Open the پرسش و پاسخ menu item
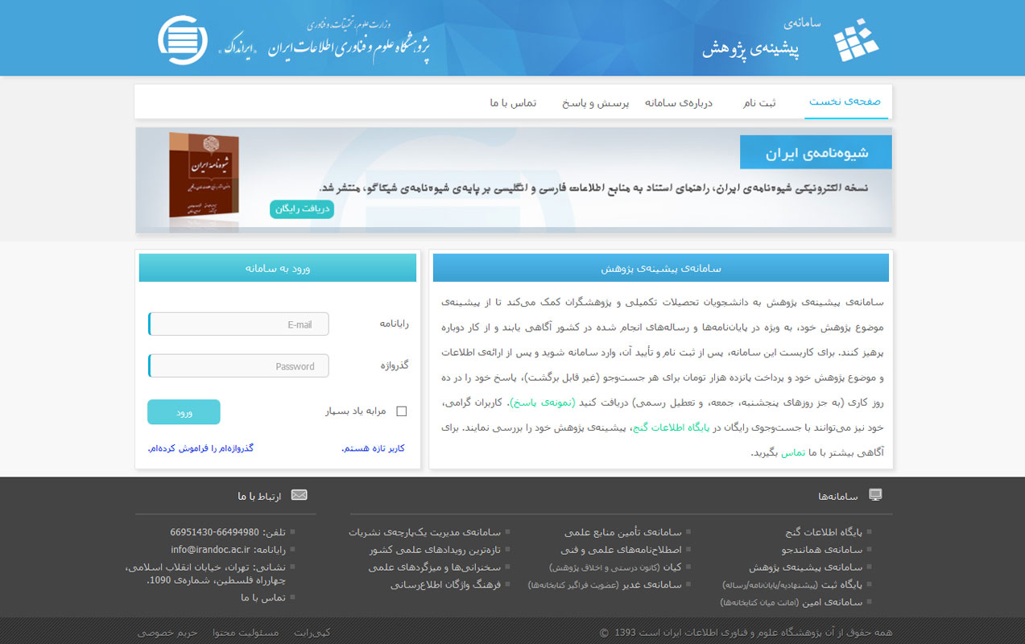 pyautogui.click(x=595, y=103)
